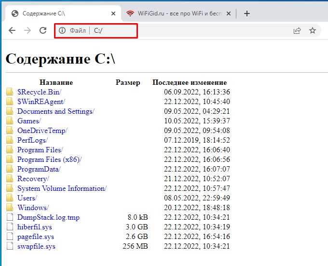Open the Games/ folder link
The image size is (328, 266).
29,121
